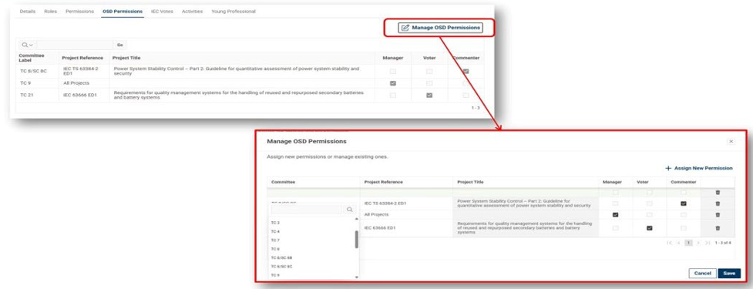This screenshot has height=289, width=753.
Task: Focus the committee dropdown search box
Action: 307,210
